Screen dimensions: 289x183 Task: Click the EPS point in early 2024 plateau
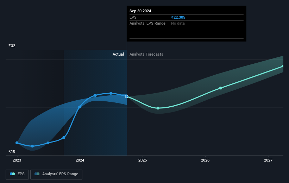click(95, 95)
